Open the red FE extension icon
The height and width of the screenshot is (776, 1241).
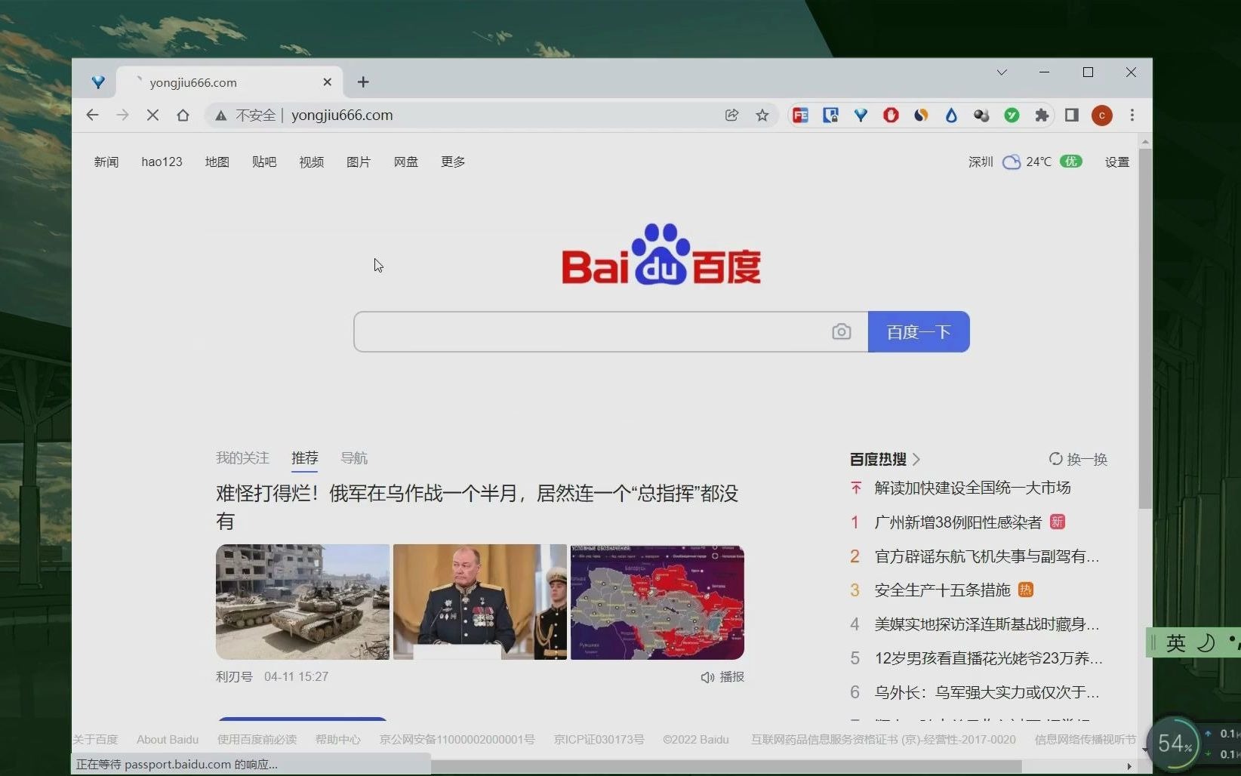pos(800,115)
